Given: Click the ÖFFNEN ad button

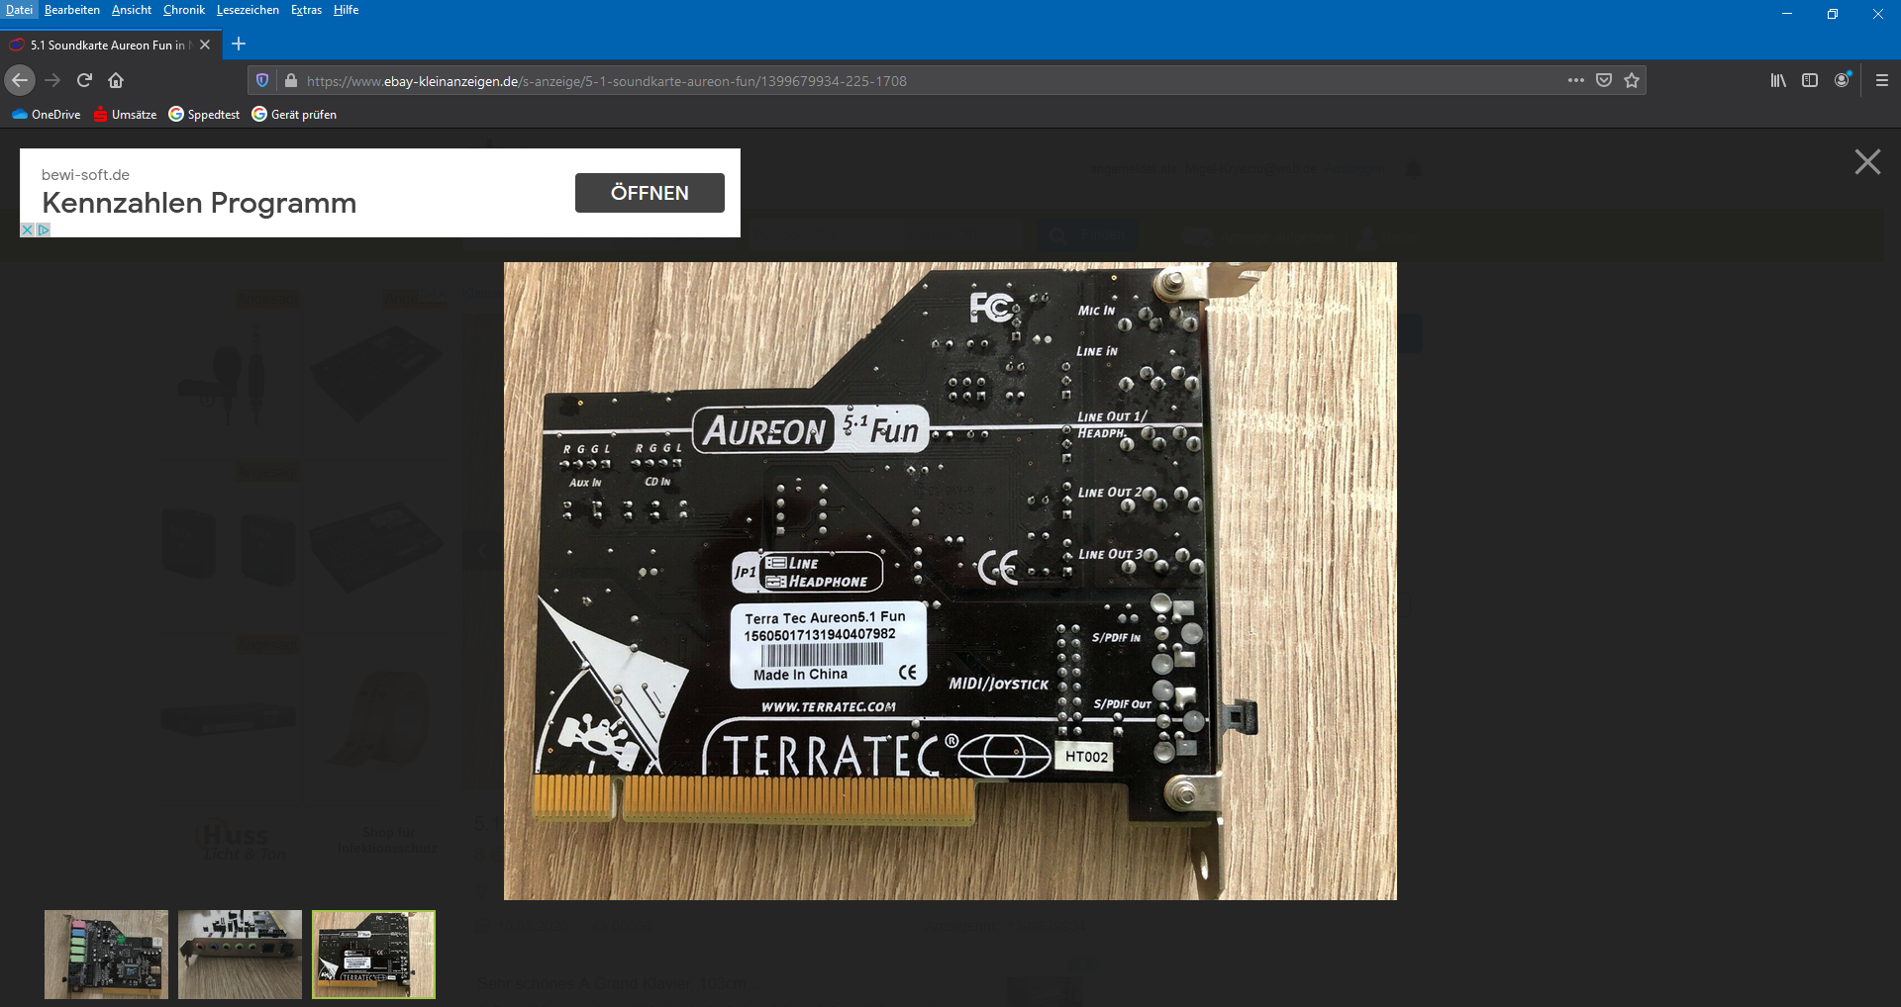Looking at the screenshot, I should click(650, 193).
